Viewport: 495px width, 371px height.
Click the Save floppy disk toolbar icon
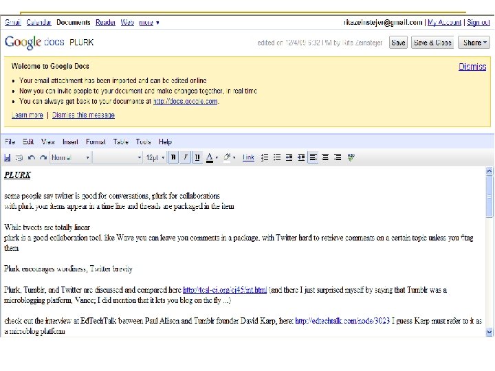8,157
